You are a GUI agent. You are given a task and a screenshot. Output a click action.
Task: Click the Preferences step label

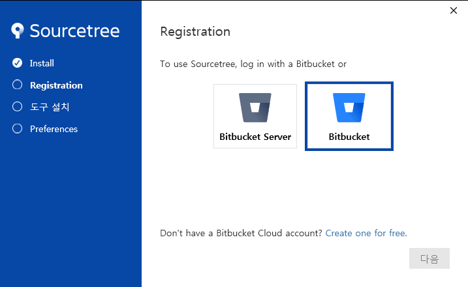[54, 129]
